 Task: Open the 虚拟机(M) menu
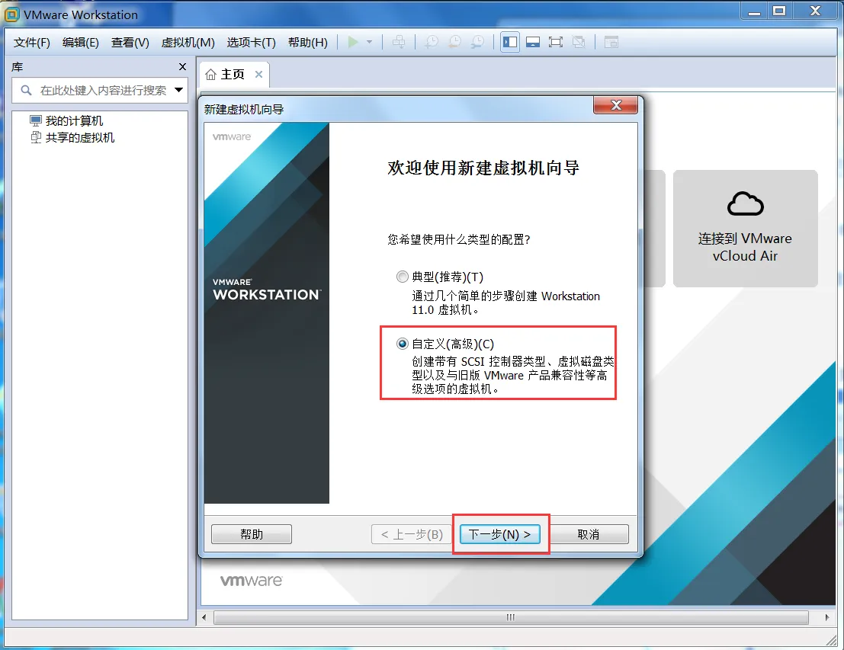tap(188, 43)
